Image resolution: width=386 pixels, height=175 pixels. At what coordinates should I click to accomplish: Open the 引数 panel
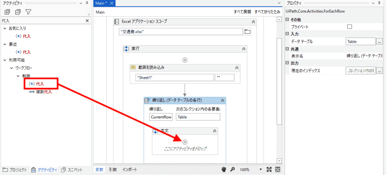[x=113, y=170]
